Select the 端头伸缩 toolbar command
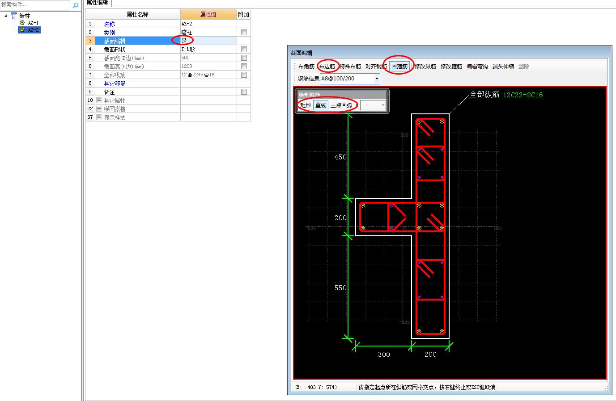 pos(503,67)
